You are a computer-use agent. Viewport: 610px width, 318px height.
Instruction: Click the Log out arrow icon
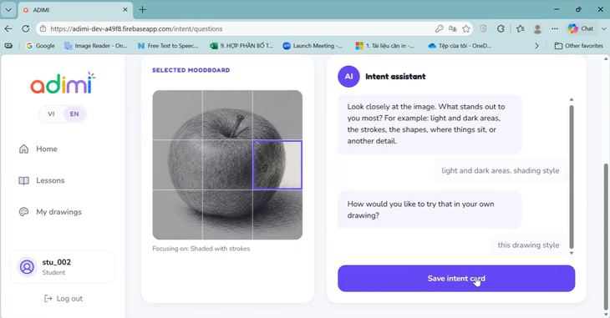pyautogui.click(x=48, y=299)
